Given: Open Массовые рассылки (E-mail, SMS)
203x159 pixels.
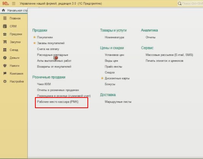Looking at the screenshot, I should tap(169, 55).
